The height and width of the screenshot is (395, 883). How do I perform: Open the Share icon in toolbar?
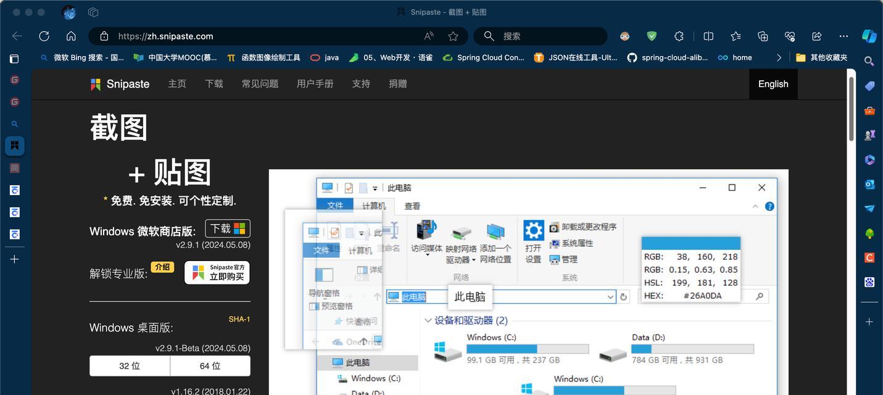[817, 36]
